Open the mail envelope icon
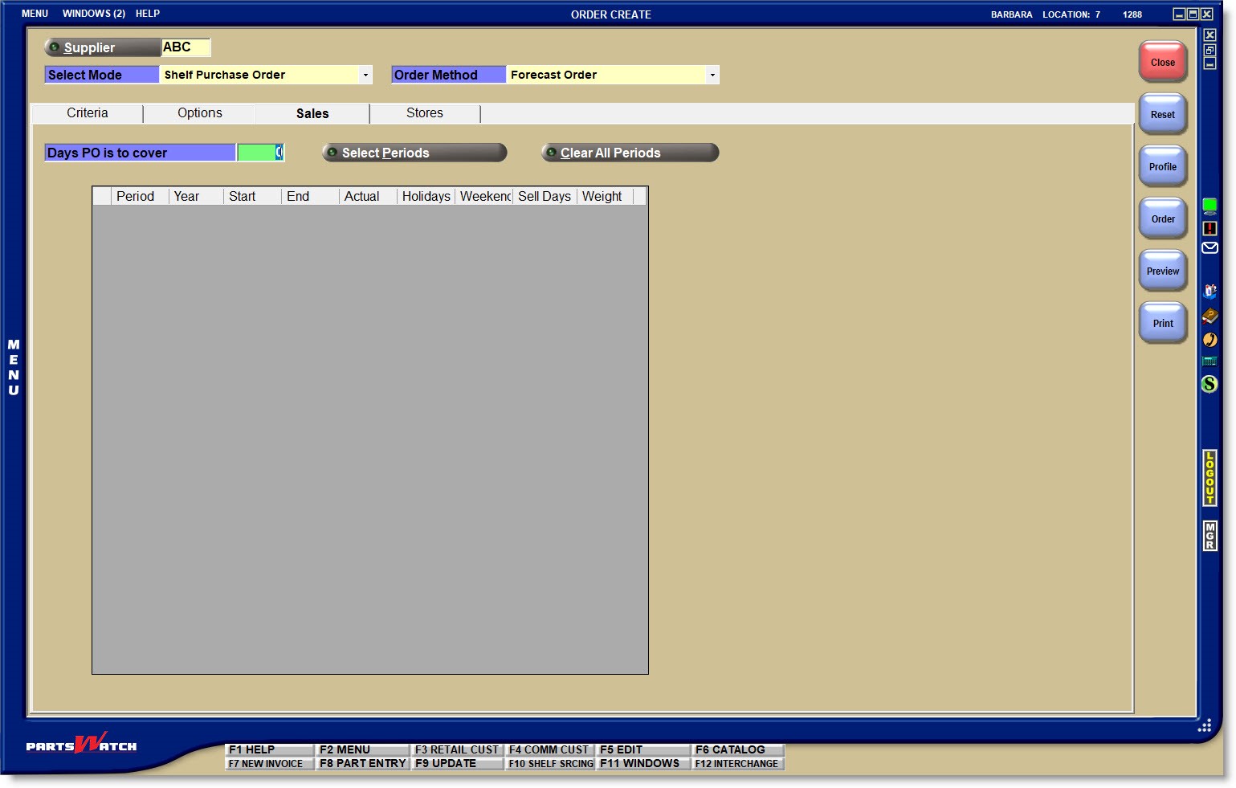 (x=1209, y=248)
